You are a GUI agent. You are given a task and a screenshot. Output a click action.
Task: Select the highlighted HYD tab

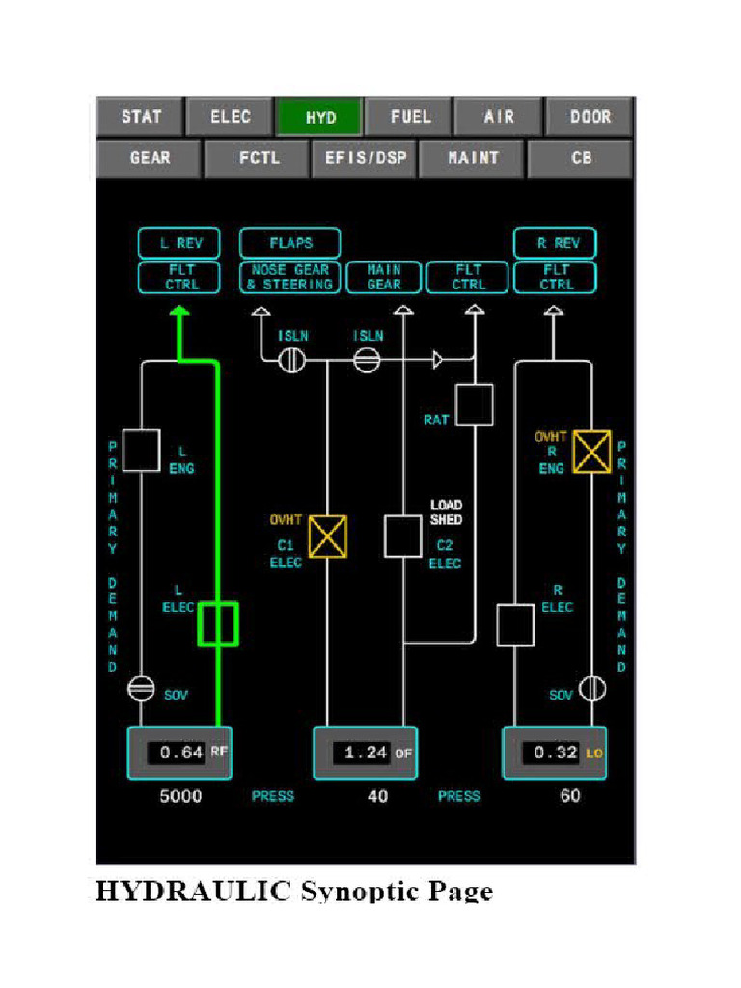[320, 117]
